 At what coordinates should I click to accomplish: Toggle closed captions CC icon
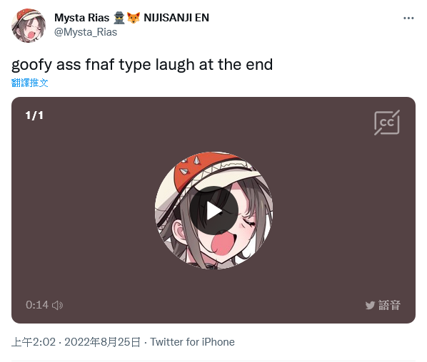click(x=387, y=123)
